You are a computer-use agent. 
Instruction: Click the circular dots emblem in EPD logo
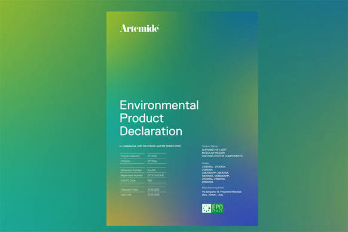pos(206,209)
